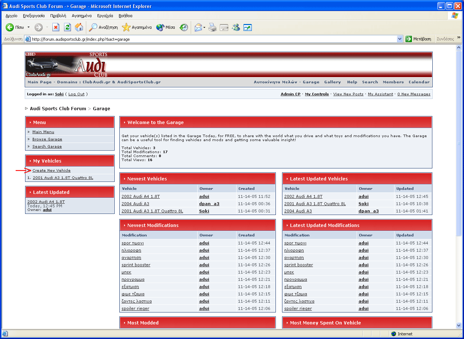Image resolution: width=464 pixels, height=339 pixels.
Task: Click the Μετάβαση go button
Action: pyautogui.click(x=418, y=39)
